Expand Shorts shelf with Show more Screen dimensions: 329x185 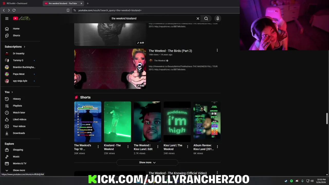click(147, 162)
